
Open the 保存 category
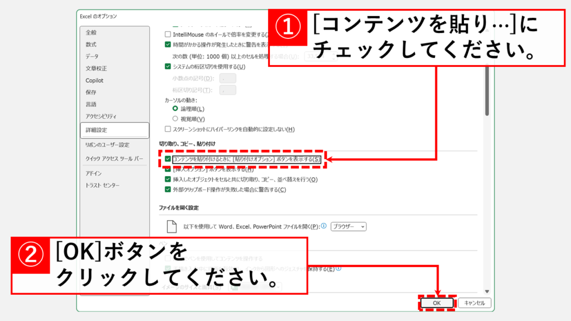coord(91,93)
